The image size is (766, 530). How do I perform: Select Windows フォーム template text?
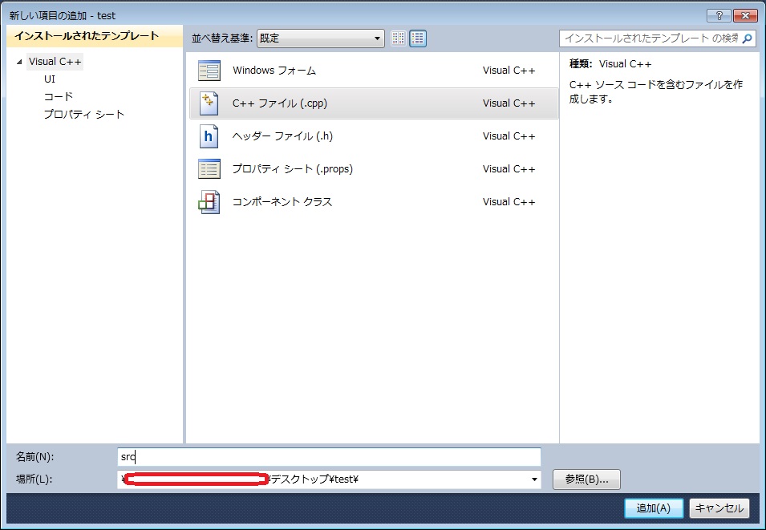(x=274, y=71)
